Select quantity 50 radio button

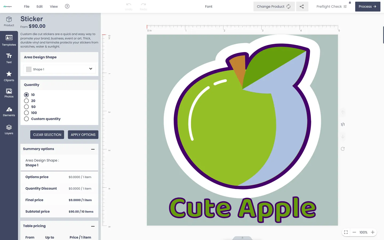[x=26, y=107]
